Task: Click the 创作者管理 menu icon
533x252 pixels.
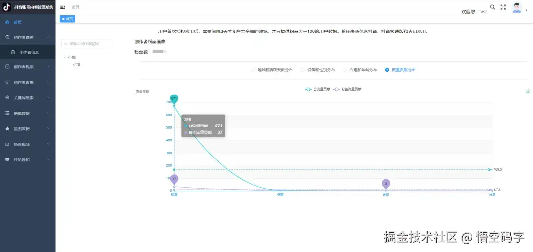Action: (x=7, y=37)
